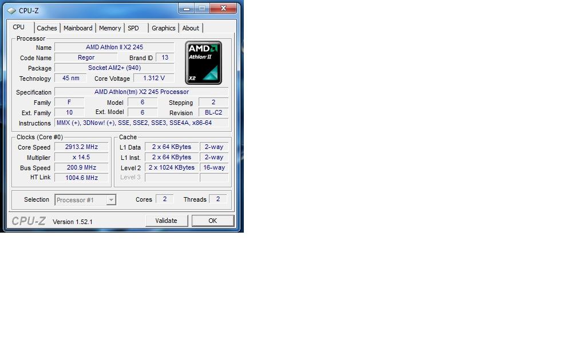The image size is (577, 361).
Task: Click the Specification field text
Action: tap(141, 92)
